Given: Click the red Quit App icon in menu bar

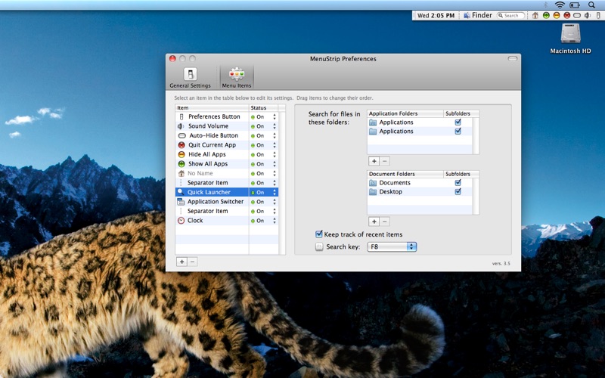Looking at the screenshot, I should coord(566,15).
